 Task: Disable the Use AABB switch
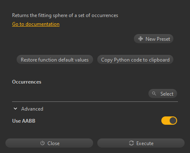(169, 121)
